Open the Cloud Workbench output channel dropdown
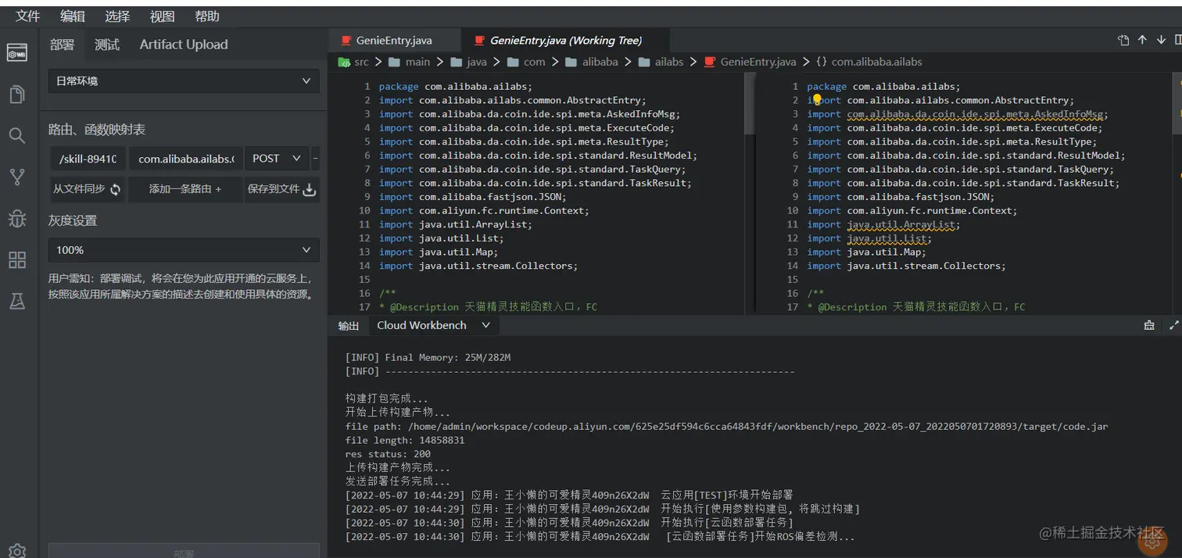Screen dimensions: 1182x558 [433, 325]
